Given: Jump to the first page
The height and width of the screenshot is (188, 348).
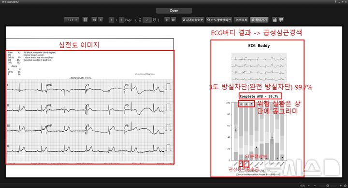Looking at the screenshot, I should click(x=94, y=20).
